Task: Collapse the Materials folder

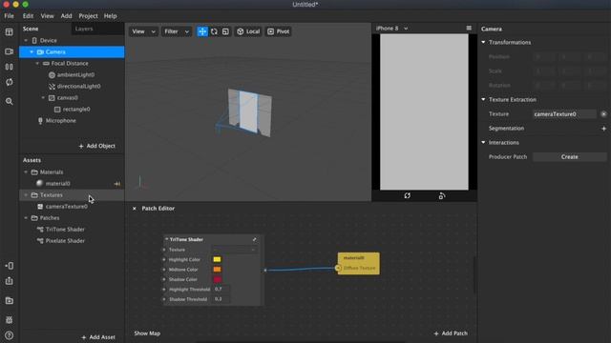Action: pyautogui.click(x=26, y=171)
